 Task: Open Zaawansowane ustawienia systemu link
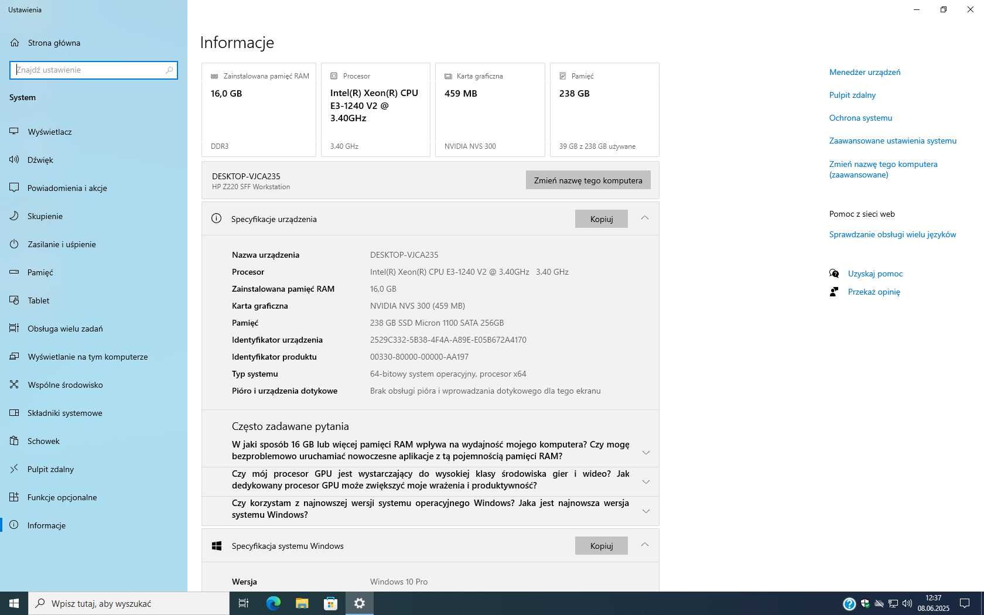(893, 141)
